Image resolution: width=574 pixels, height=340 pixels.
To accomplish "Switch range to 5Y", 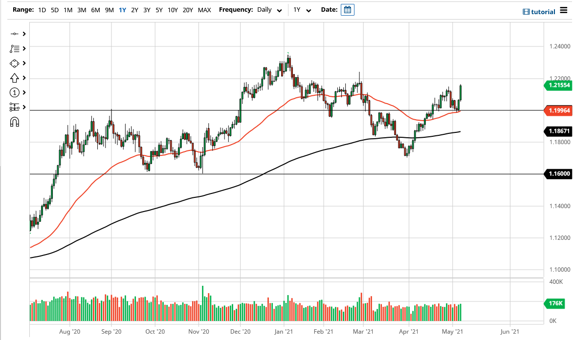I will pyautogui.click(x=159, y=10).
